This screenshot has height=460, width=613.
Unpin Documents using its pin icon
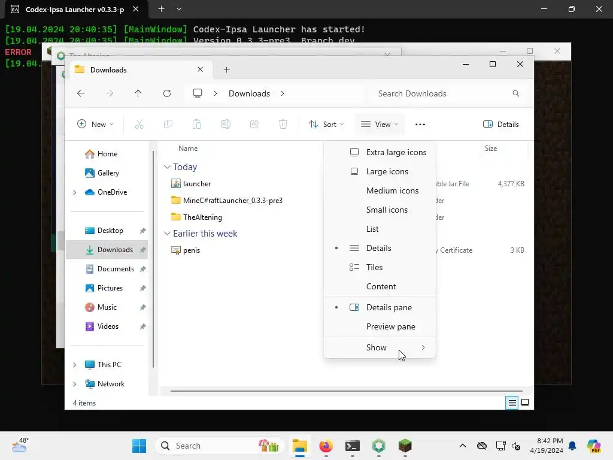(x=142, y=269)
